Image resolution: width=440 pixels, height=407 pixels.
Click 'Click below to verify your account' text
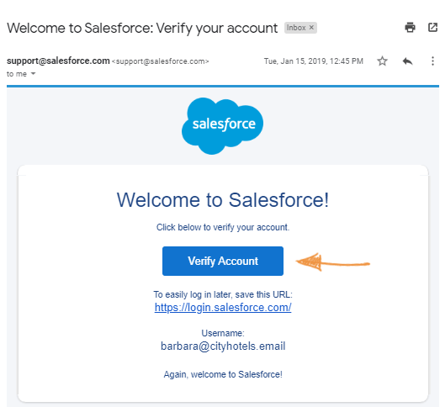click(x=223, y=227)
